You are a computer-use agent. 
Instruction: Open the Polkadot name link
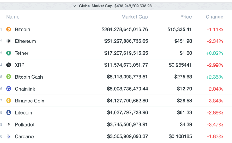[x=25, y=124]
